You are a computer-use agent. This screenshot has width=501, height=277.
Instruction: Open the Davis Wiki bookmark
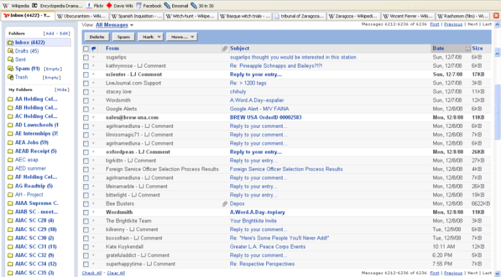click(120, 6)
